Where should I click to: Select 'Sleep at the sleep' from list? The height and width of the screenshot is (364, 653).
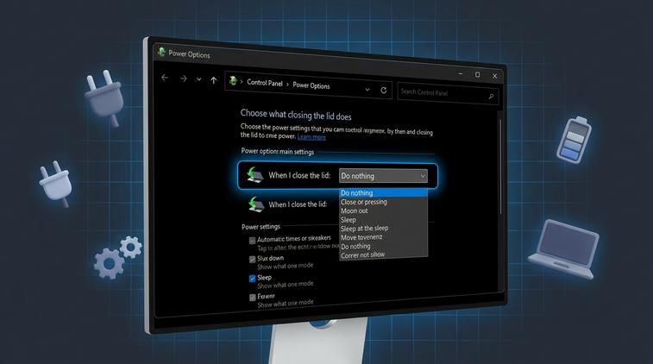click(x=364, y=229)
